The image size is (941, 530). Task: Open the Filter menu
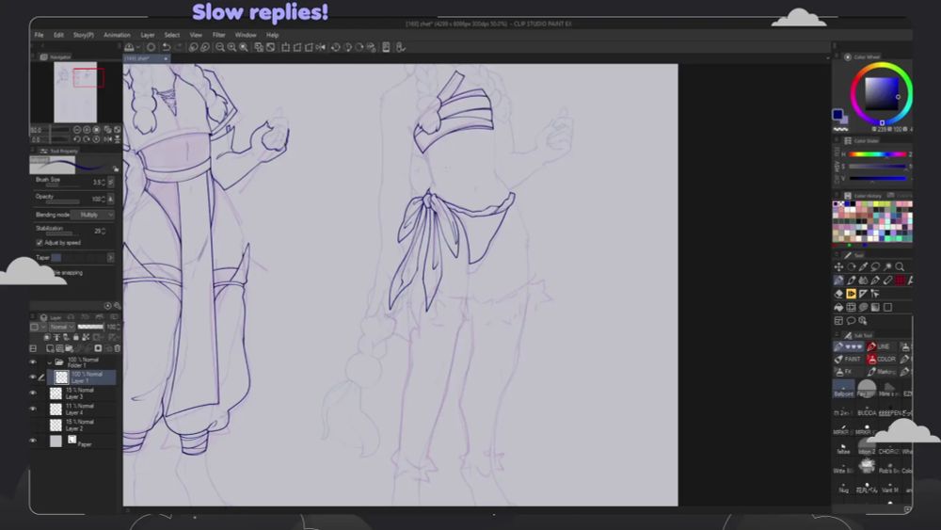[219, 35]
